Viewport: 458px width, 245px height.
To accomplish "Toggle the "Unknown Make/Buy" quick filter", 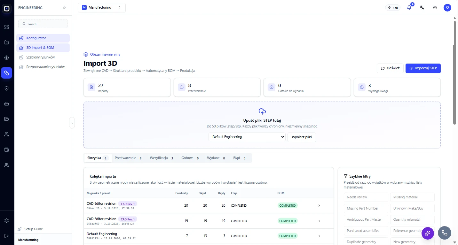I will [x=412, y=208].
